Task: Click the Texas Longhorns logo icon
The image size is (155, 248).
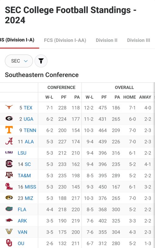Action: pos(9,107)
